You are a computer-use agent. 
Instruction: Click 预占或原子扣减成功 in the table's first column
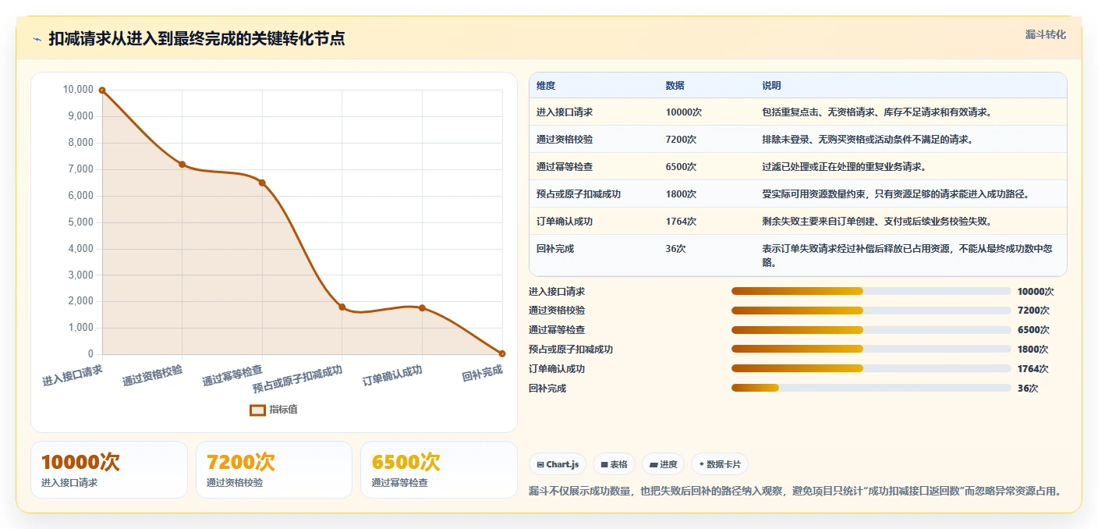tap(579, 194)
